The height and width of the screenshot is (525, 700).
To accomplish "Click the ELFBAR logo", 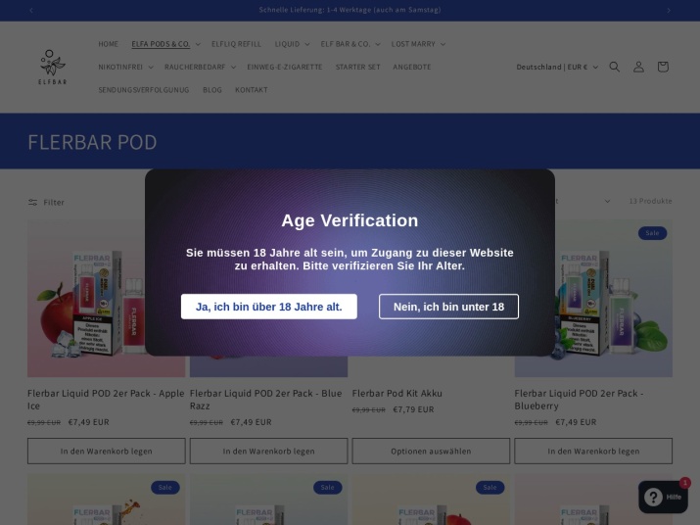I will (52, 67).
